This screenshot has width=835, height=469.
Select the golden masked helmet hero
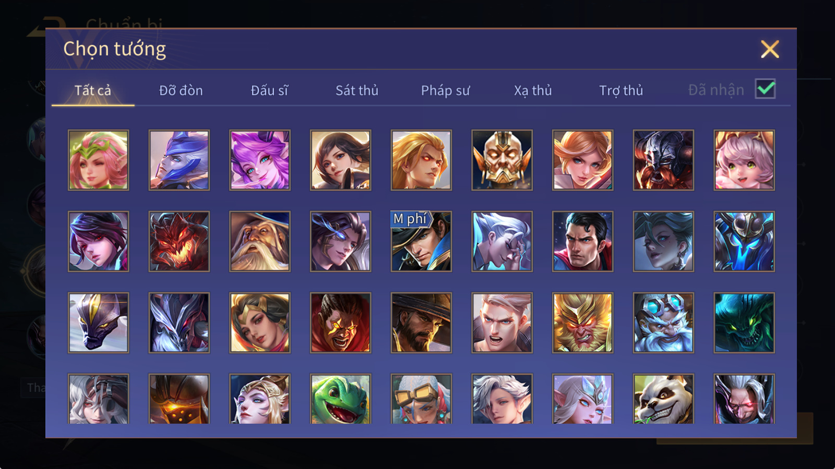(502, 160)
